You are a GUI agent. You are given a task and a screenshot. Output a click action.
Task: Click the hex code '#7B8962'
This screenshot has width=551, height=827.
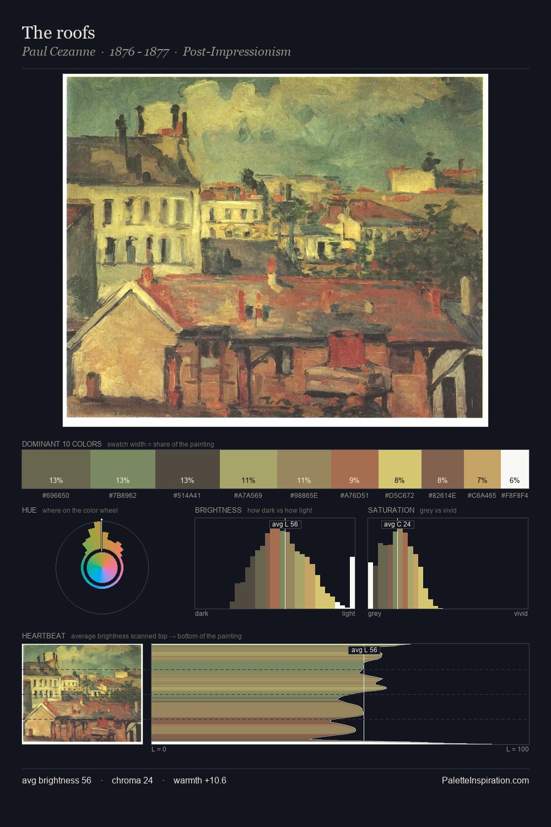tap(122, 496)
